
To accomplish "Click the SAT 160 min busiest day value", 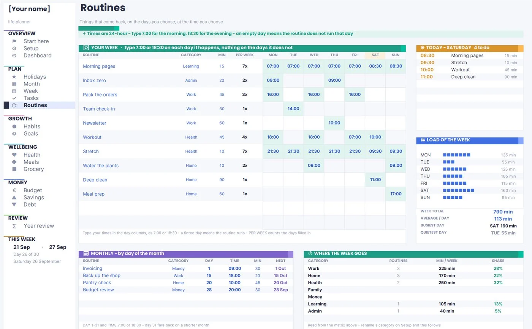I will tap(503, 226).
